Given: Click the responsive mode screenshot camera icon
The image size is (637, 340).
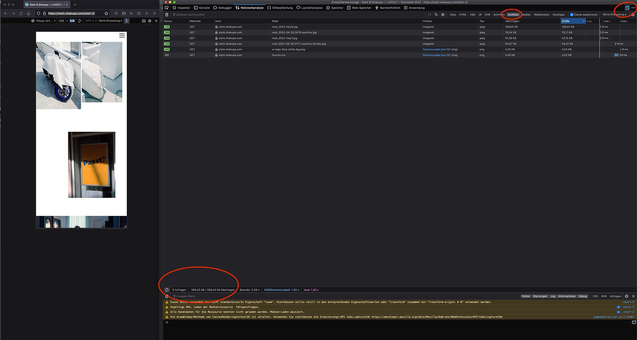Looking at the screenshot, I should tap(144, 21).
